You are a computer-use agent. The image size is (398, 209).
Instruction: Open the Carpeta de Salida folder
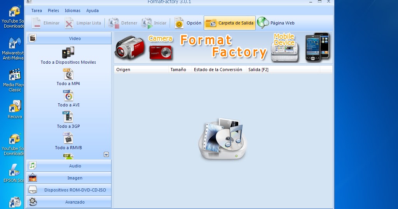coord(229,23)
